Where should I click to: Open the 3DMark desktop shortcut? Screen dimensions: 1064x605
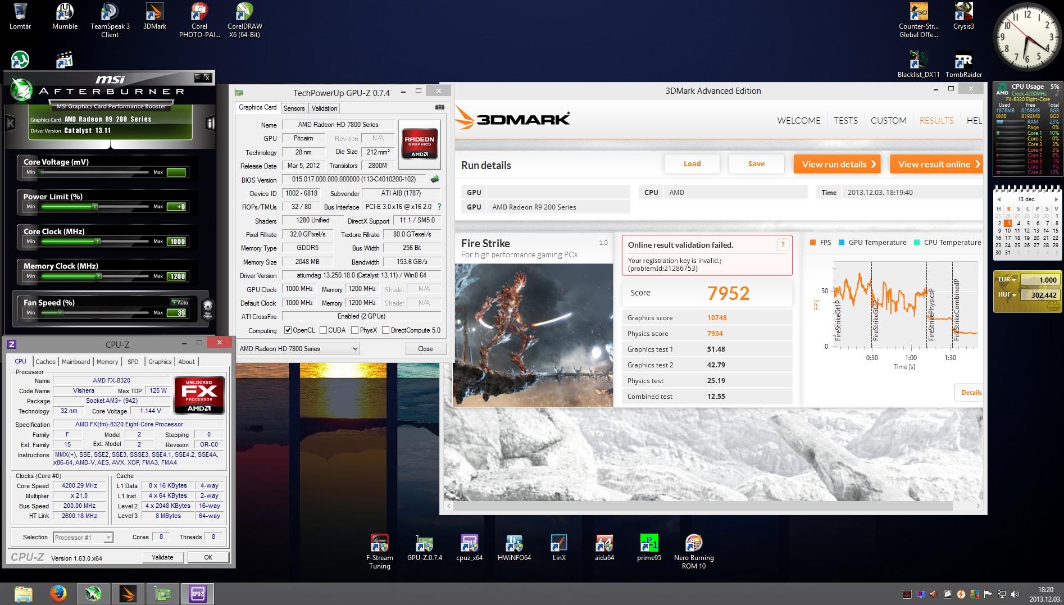pos(154,16)
